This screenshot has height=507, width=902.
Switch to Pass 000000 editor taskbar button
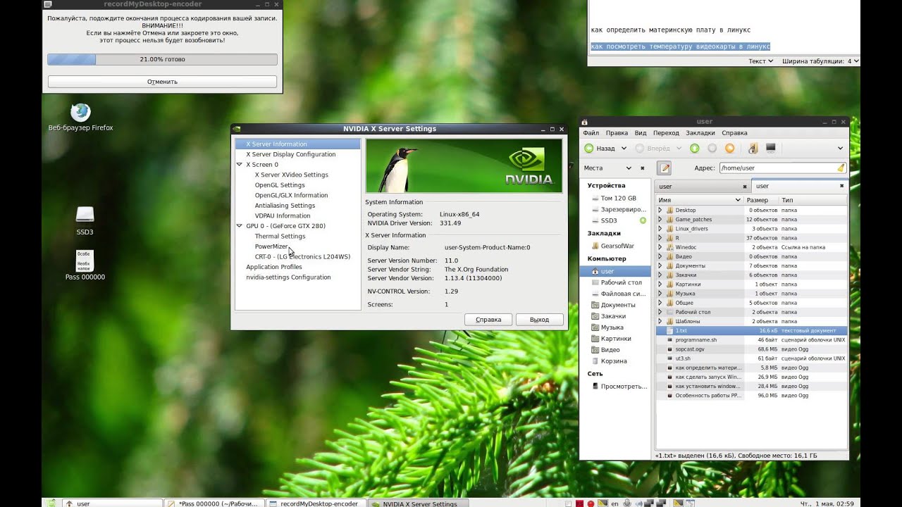tap(214, 503)
